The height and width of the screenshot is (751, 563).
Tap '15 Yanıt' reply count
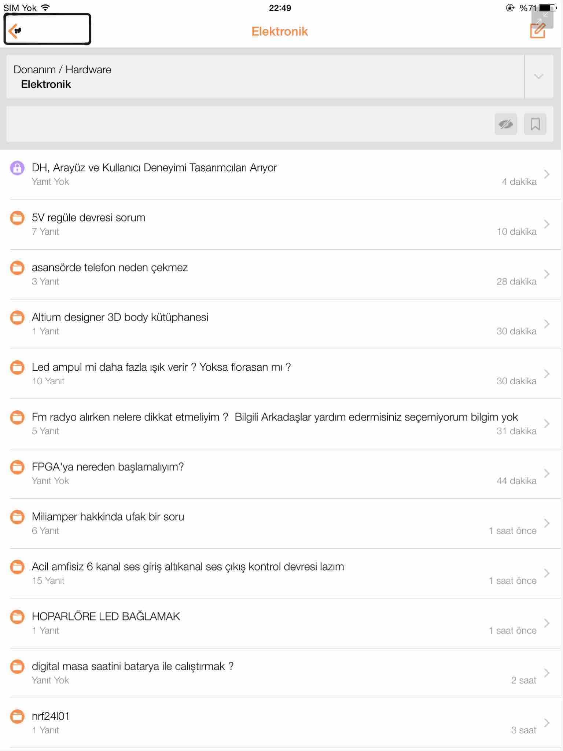point(48,581)
